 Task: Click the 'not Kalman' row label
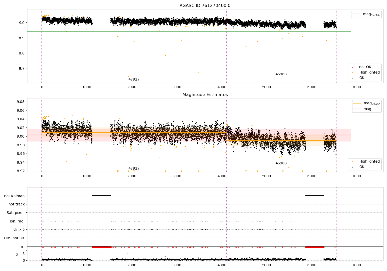(14, 196)
